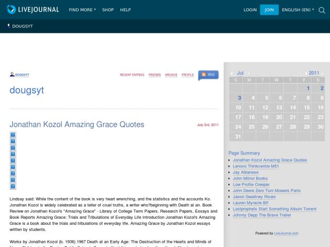The image size is (330, 247).
Task: Click the Page Summary heading
Action: coord(244,153)
